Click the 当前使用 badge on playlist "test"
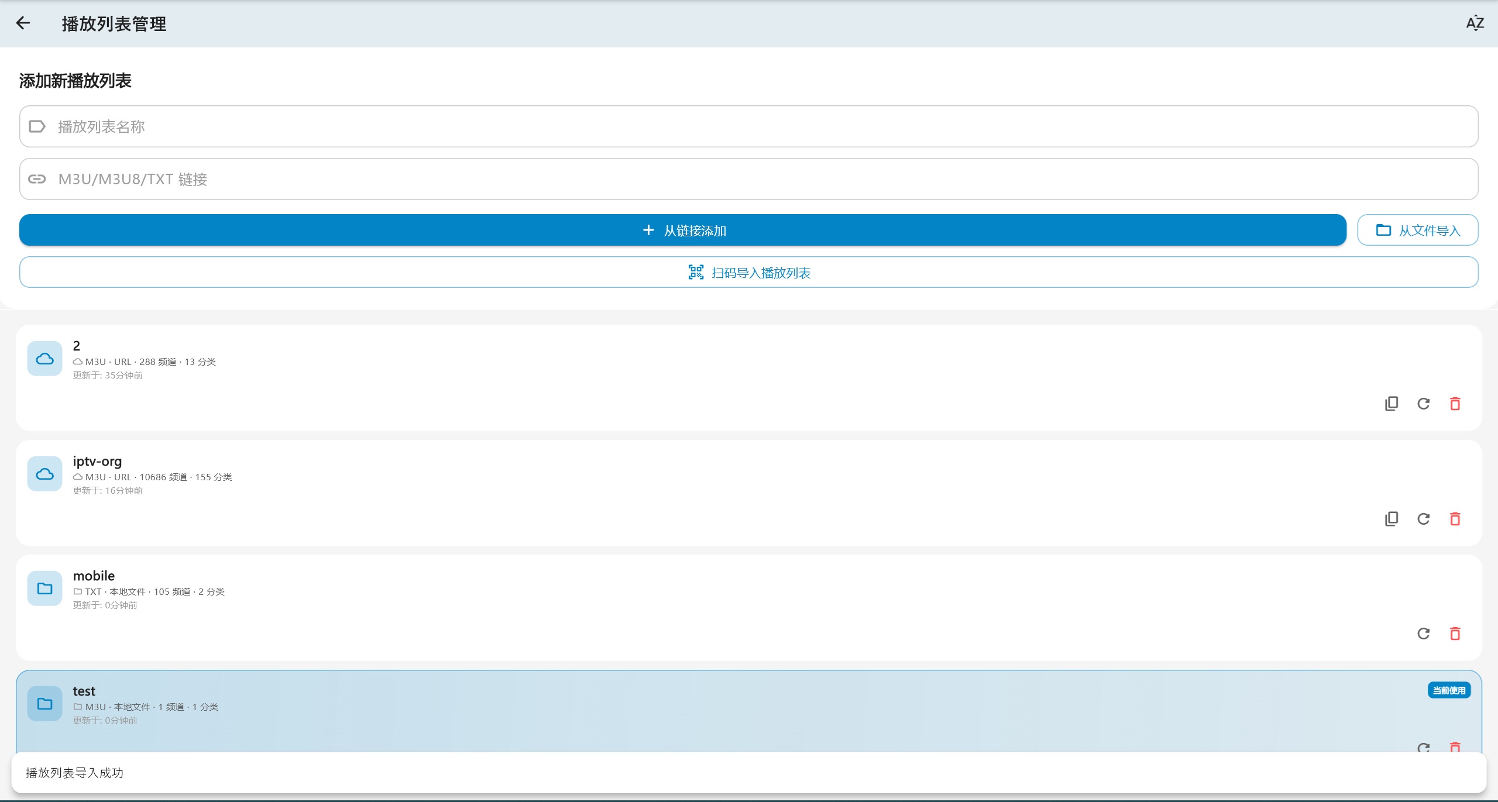 [1448, 690]
